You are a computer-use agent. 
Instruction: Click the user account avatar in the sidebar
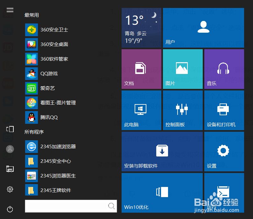pos(10,149)
